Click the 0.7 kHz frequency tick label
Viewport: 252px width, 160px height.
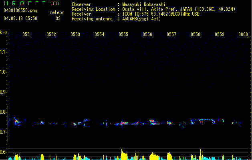pos(3,132)
